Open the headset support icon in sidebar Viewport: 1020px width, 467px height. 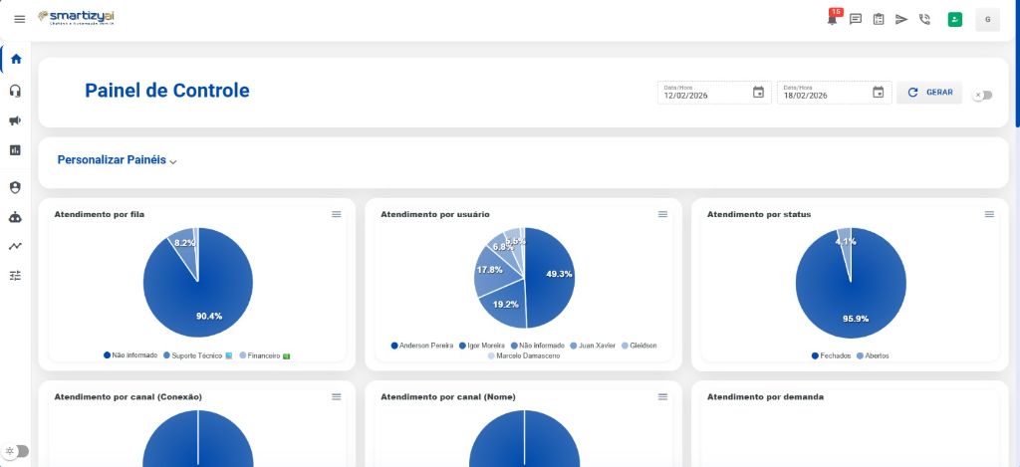coord(16,91)
